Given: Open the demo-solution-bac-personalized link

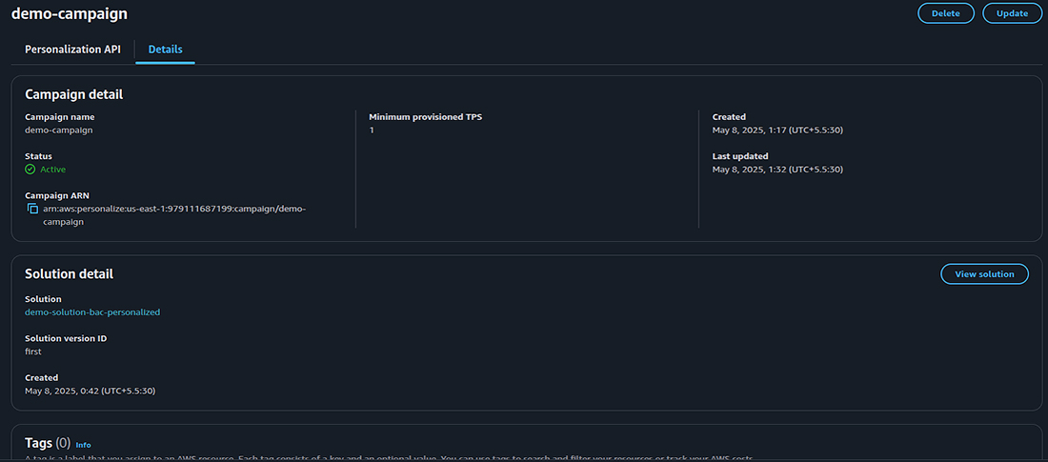Looking at the screenshot, I should [92, 312].
